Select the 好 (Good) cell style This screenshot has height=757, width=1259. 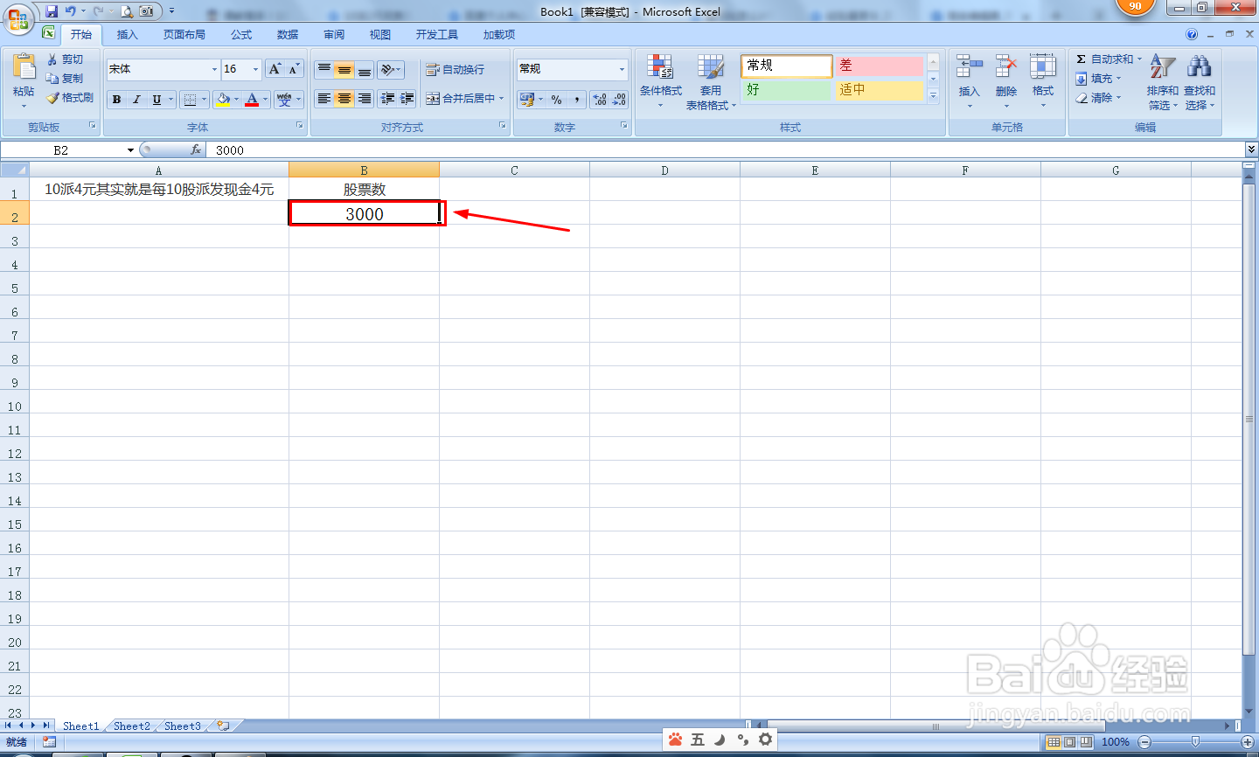[786, 90]
